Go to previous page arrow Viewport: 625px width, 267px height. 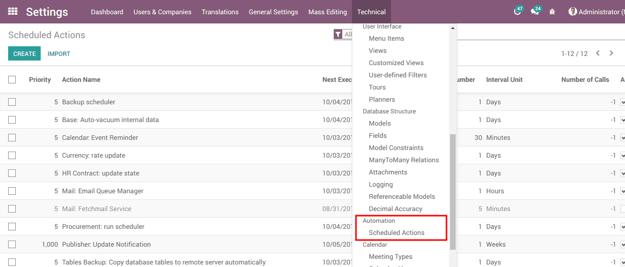click(598, 53)
